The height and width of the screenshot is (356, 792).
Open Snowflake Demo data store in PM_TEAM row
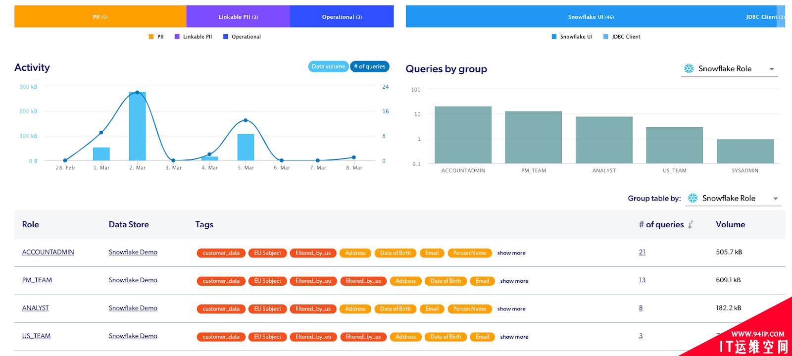click(133, 280)
